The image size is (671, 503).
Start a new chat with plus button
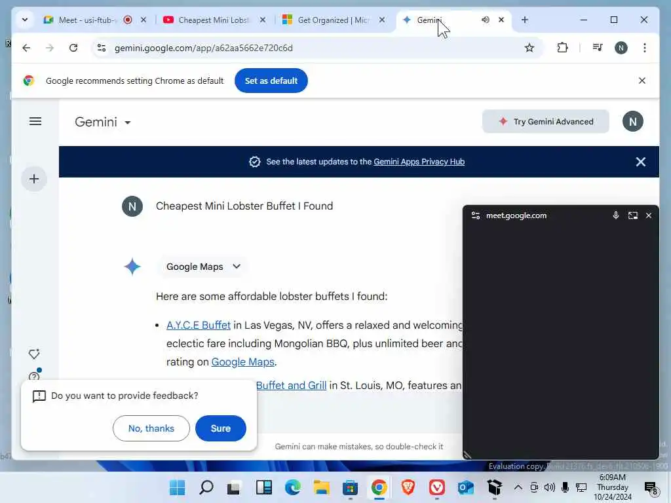(x=34, y=179)
